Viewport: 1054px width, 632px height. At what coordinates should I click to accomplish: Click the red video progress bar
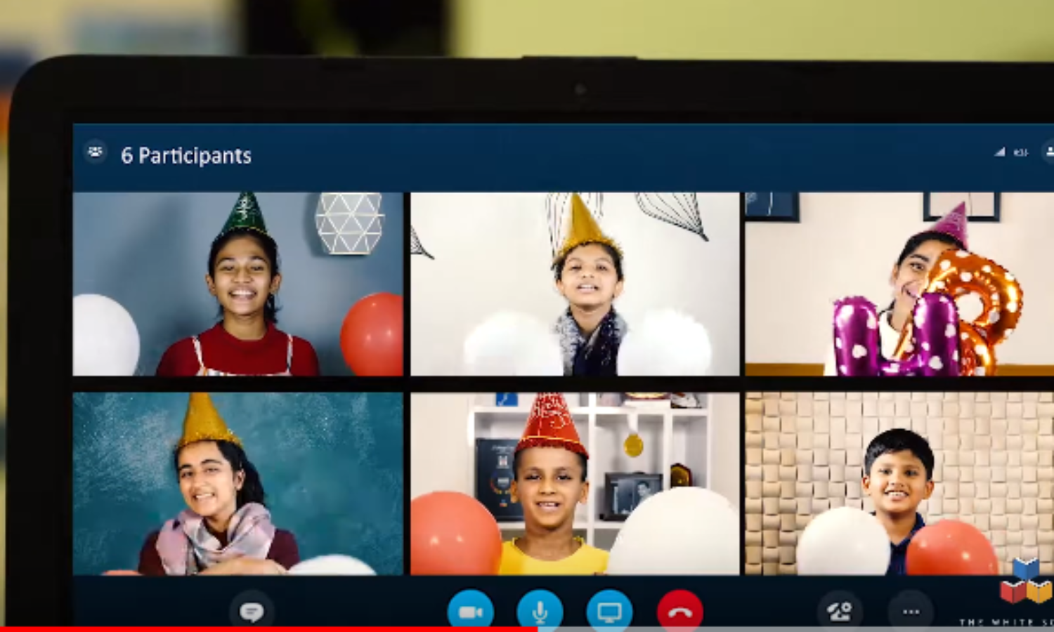[x=267, y=628]
